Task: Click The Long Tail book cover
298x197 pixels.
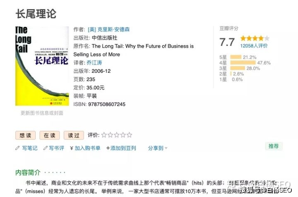Action: (42, 66)
